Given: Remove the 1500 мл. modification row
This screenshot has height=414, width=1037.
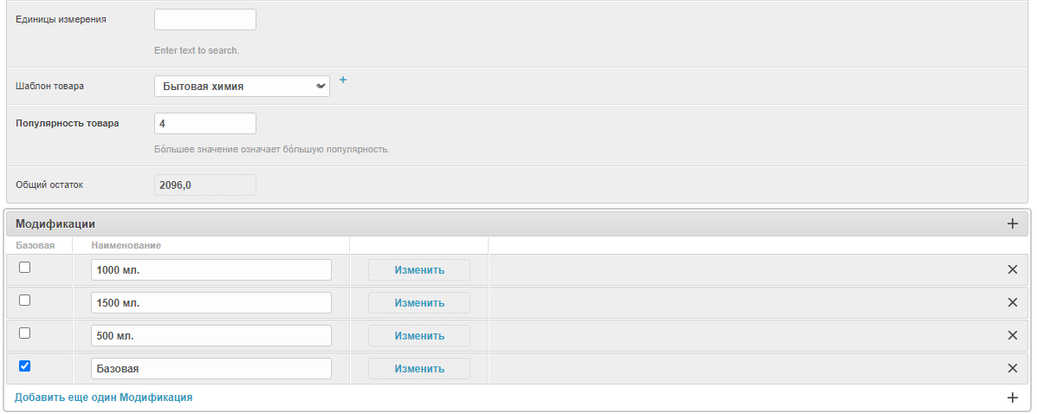Looking at the screenshot, I should (1012, 302).
